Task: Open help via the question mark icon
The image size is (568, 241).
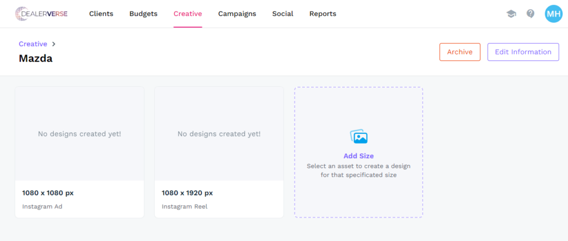Action: (x=530, y=14)
